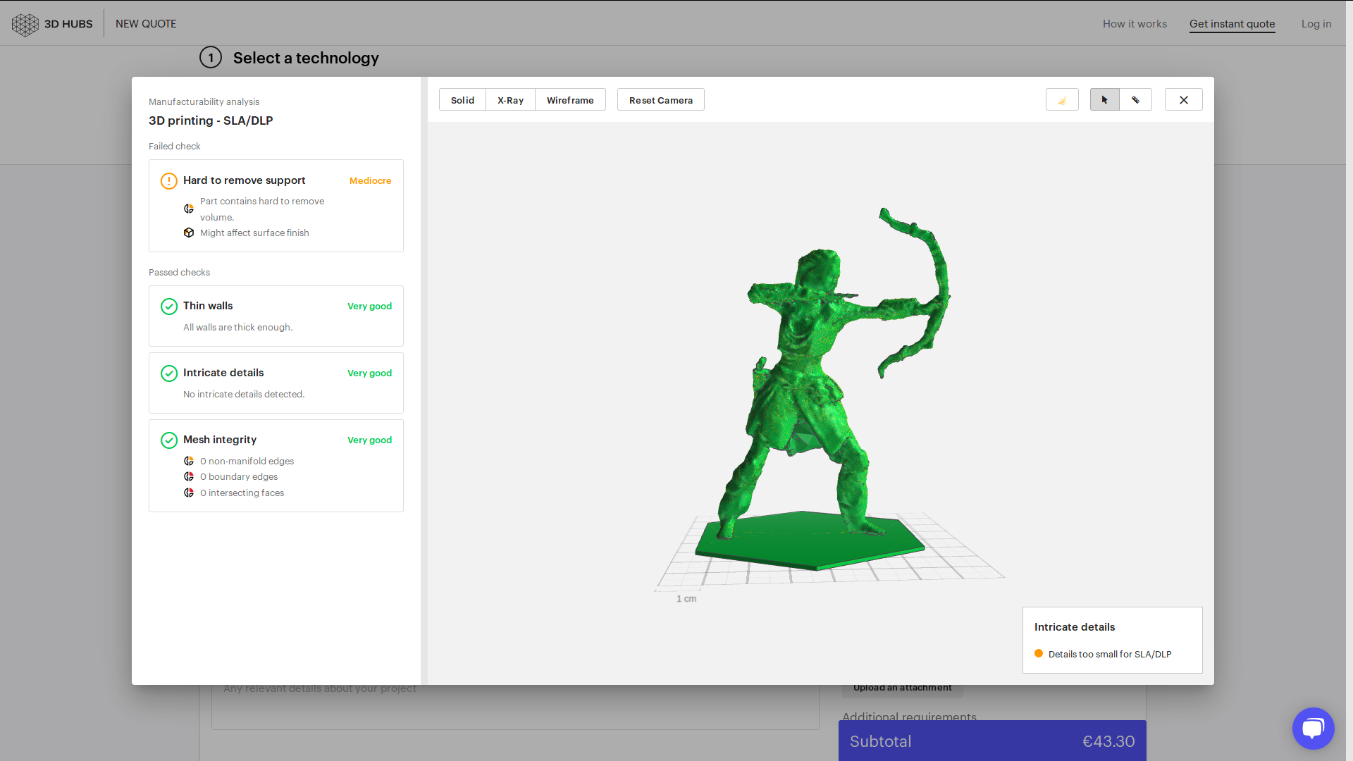Click the green checkmark for Mesh integrity
Viewport: 1353px width, 761px height.
click(x=169, y=440)
